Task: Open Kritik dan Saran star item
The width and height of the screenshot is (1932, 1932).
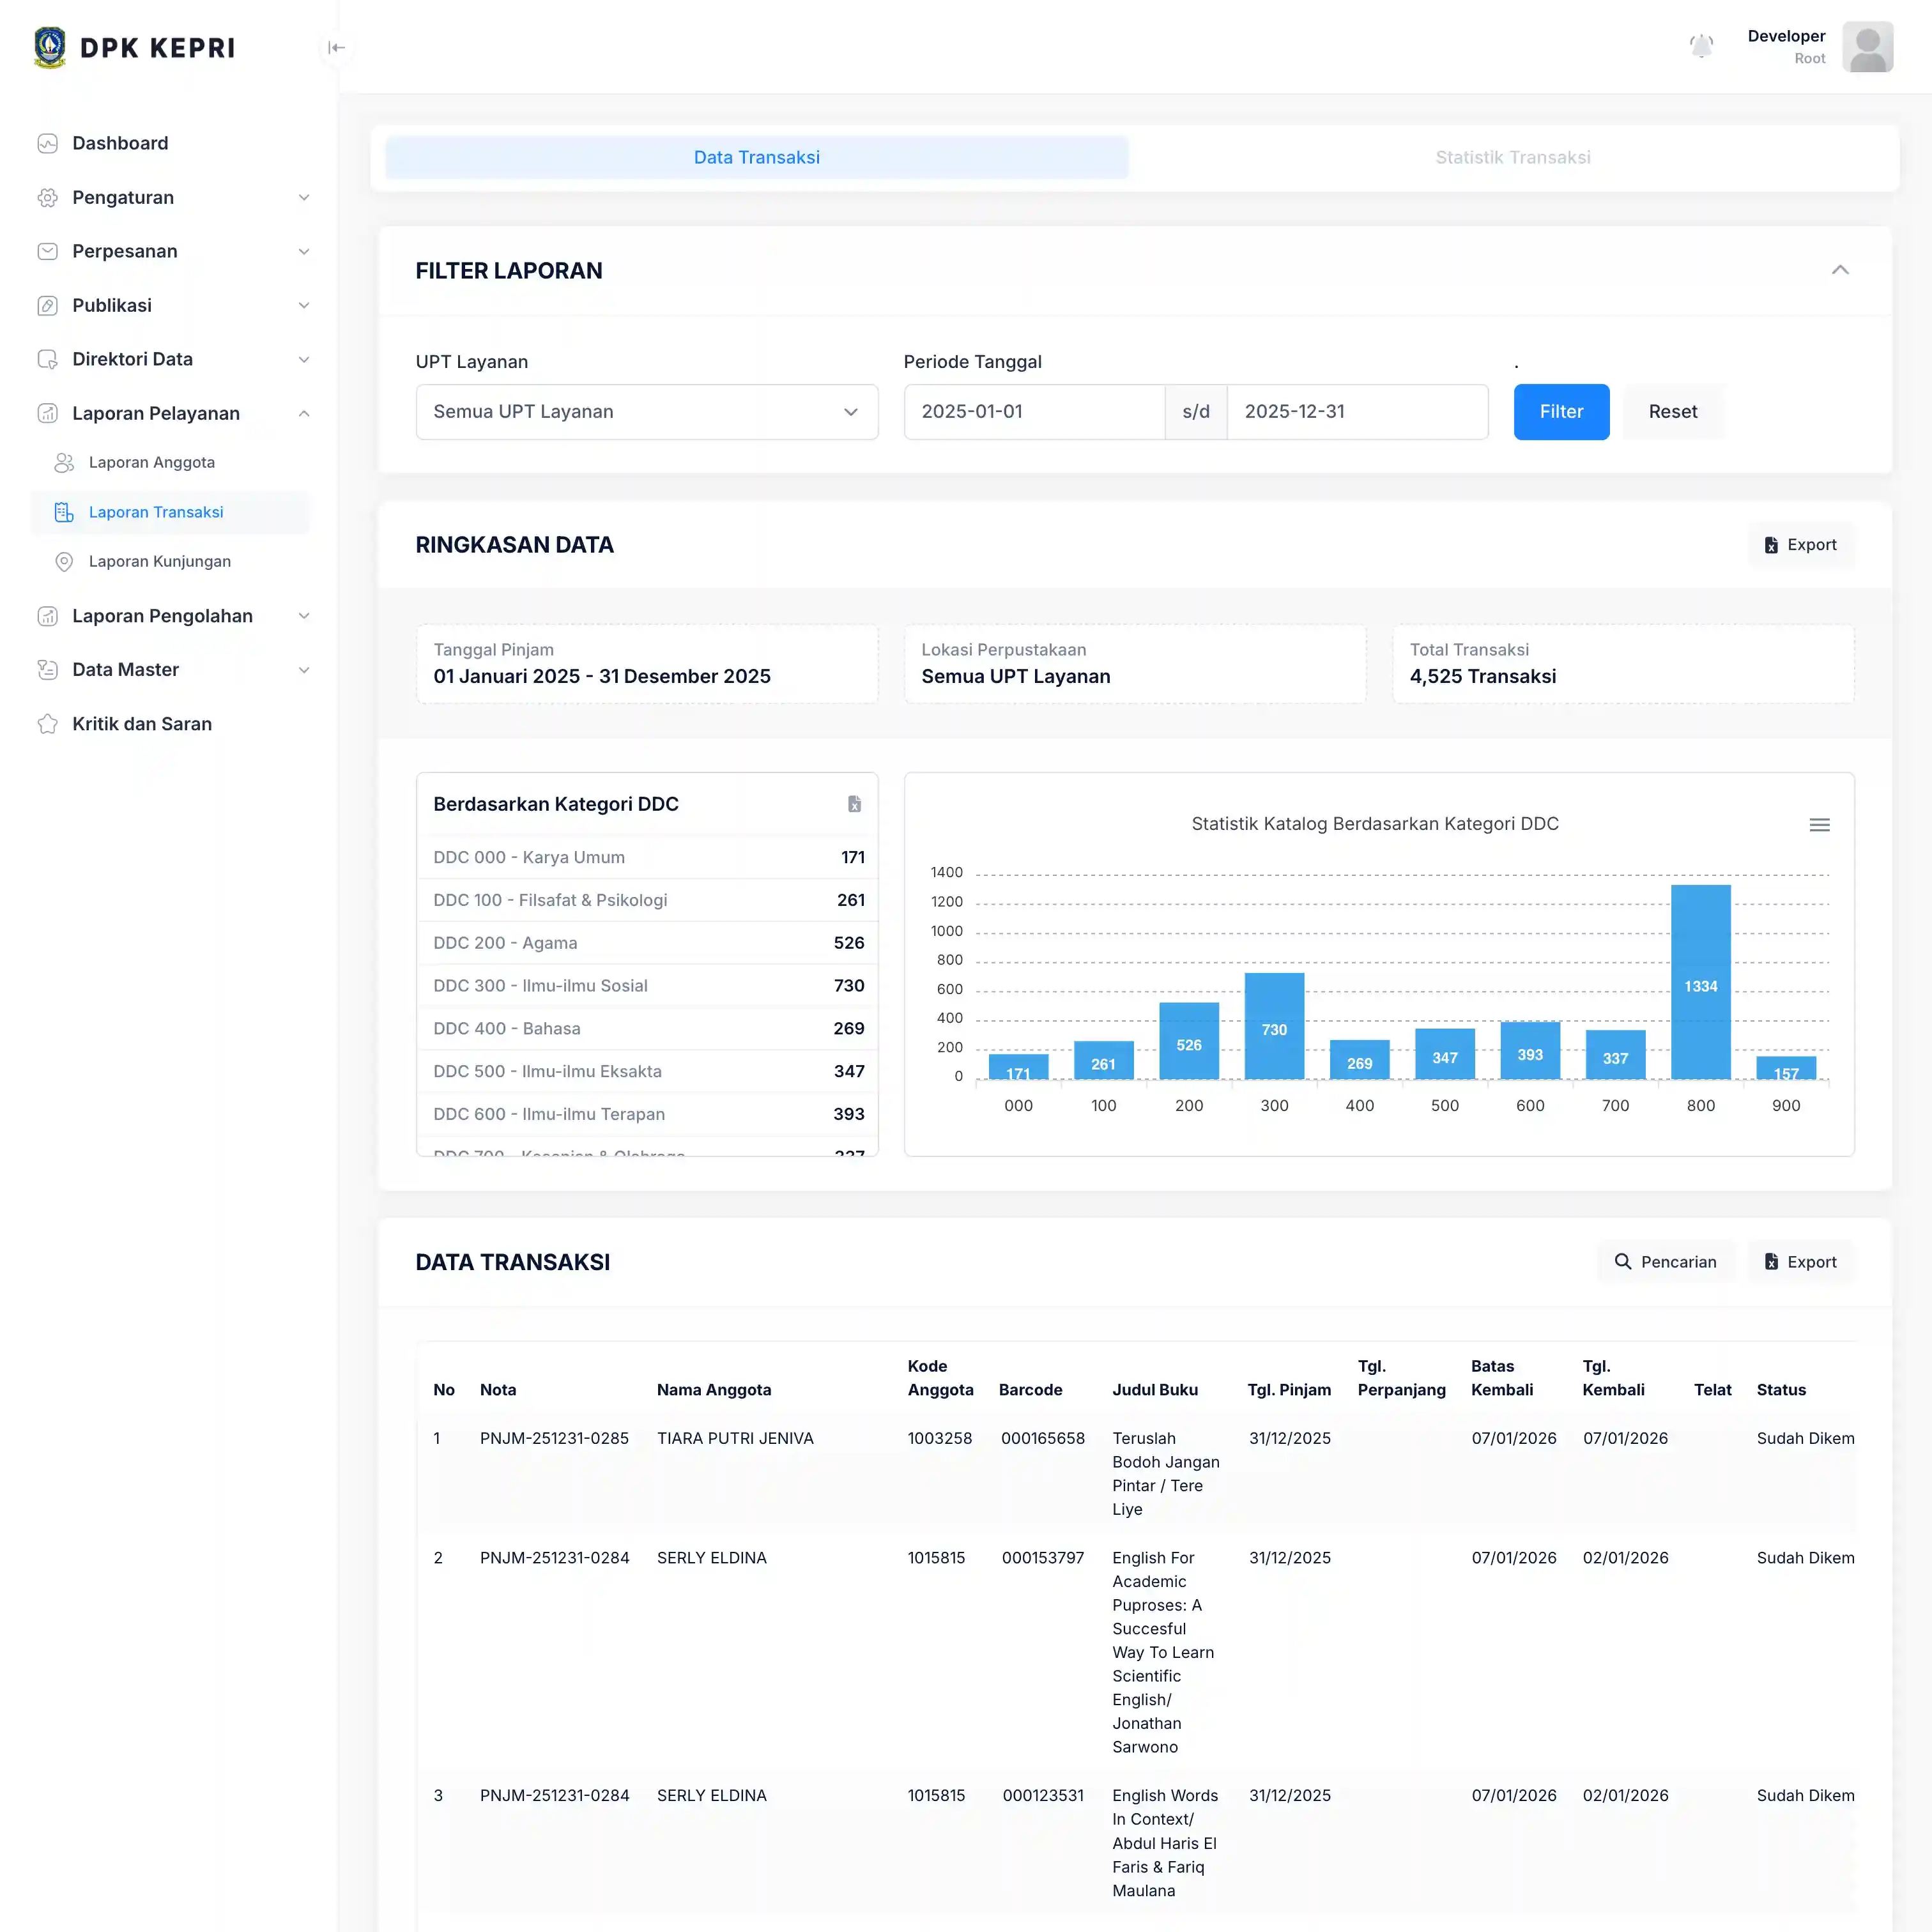Action: click(x=141, y=724)
